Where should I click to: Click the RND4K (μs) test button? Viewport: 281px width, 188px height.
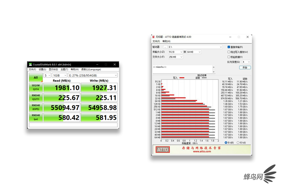(x=36, y=117)
